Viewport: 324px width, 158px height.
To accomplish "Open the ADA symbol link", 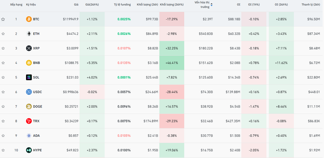I will [36, 135].
